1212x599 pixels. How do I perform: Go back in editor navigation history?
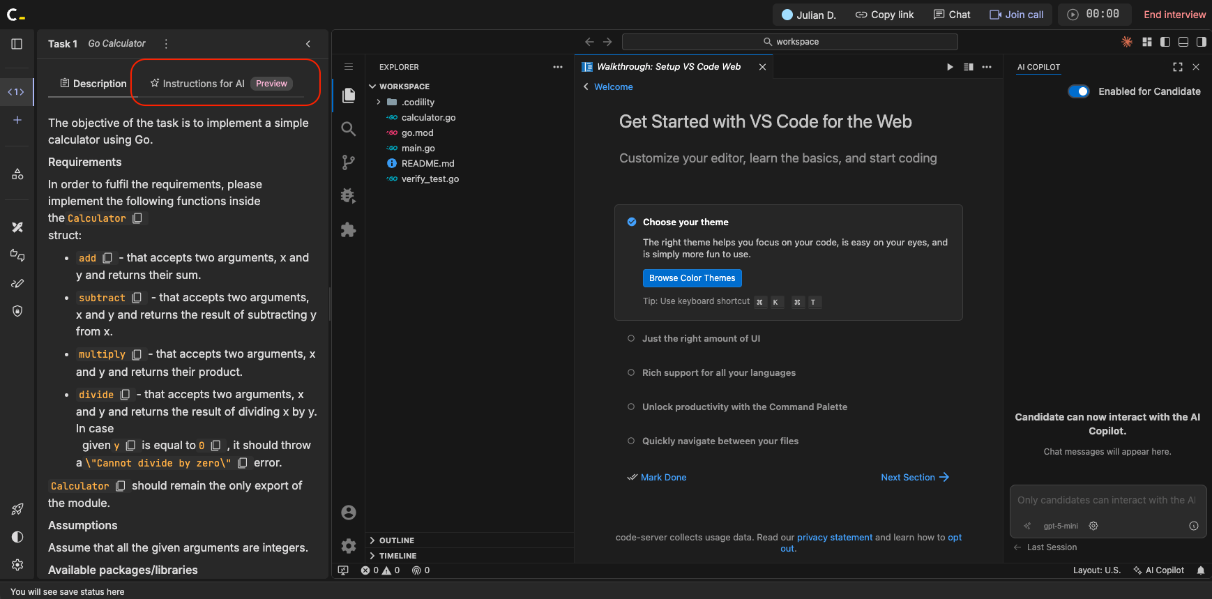pos(589,42)
